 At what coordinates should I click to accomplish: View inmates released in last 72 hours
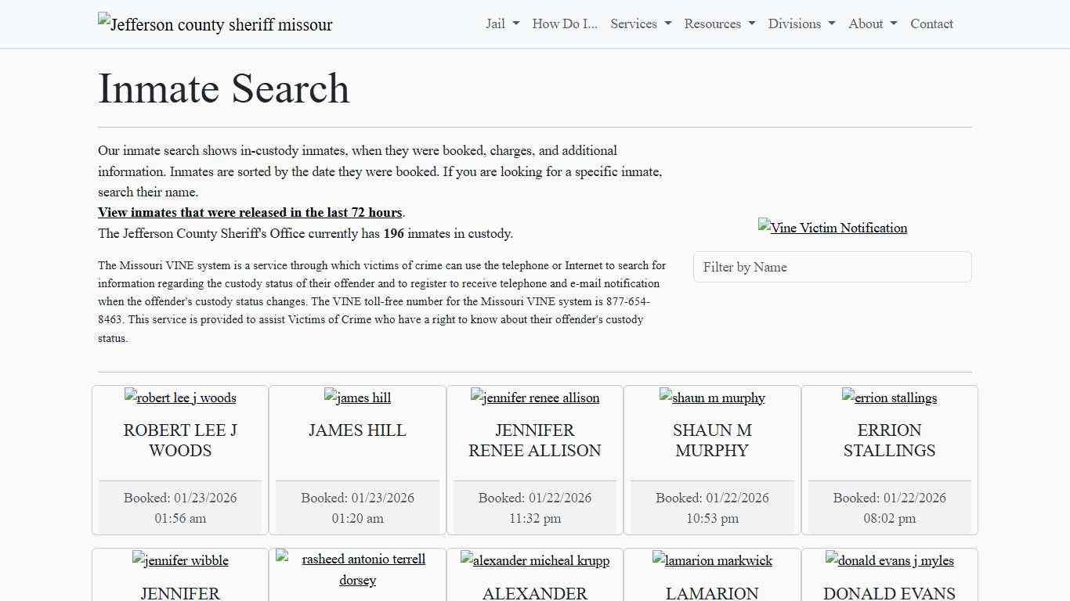pos(250,212)
